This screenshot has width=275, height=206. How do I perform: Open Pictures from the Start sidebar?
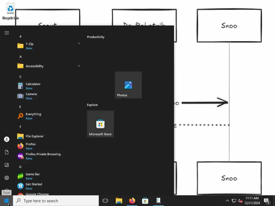pyautogui.click(x=7, y=165)
